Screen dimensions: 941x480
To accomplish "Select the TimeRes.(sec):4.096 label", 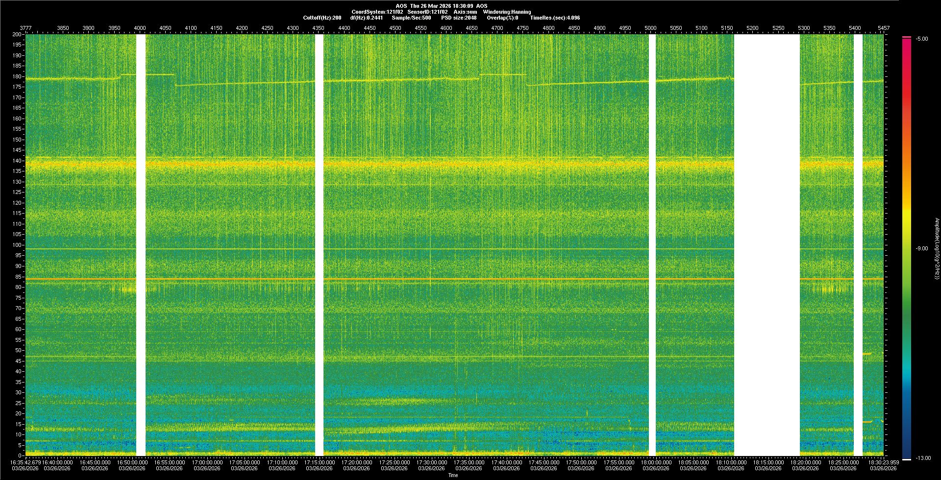I will tap(555, 18).
